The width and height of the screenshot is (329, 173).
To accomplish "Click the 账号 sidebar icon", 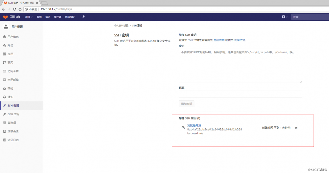I will 4,45.
